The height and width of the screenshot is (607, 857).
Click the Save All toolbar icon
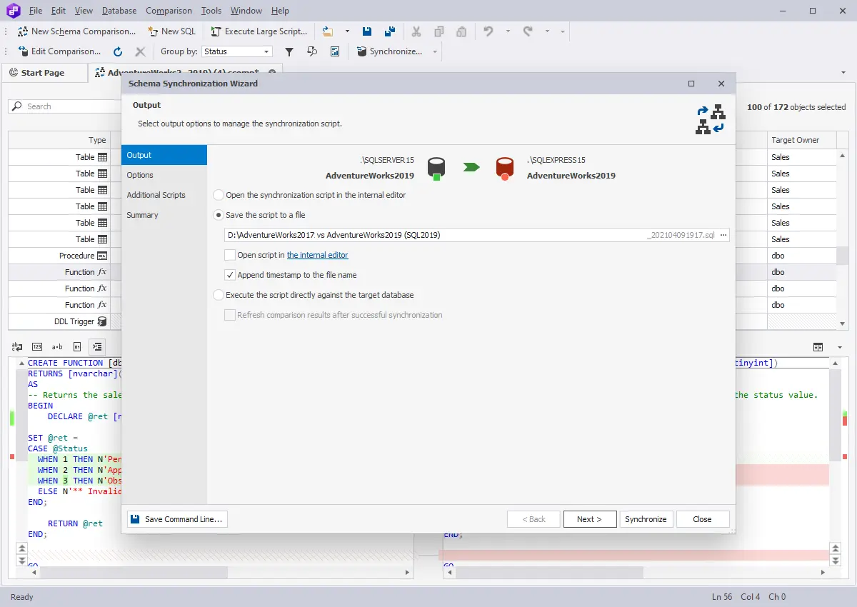click(x=390, y=31)
